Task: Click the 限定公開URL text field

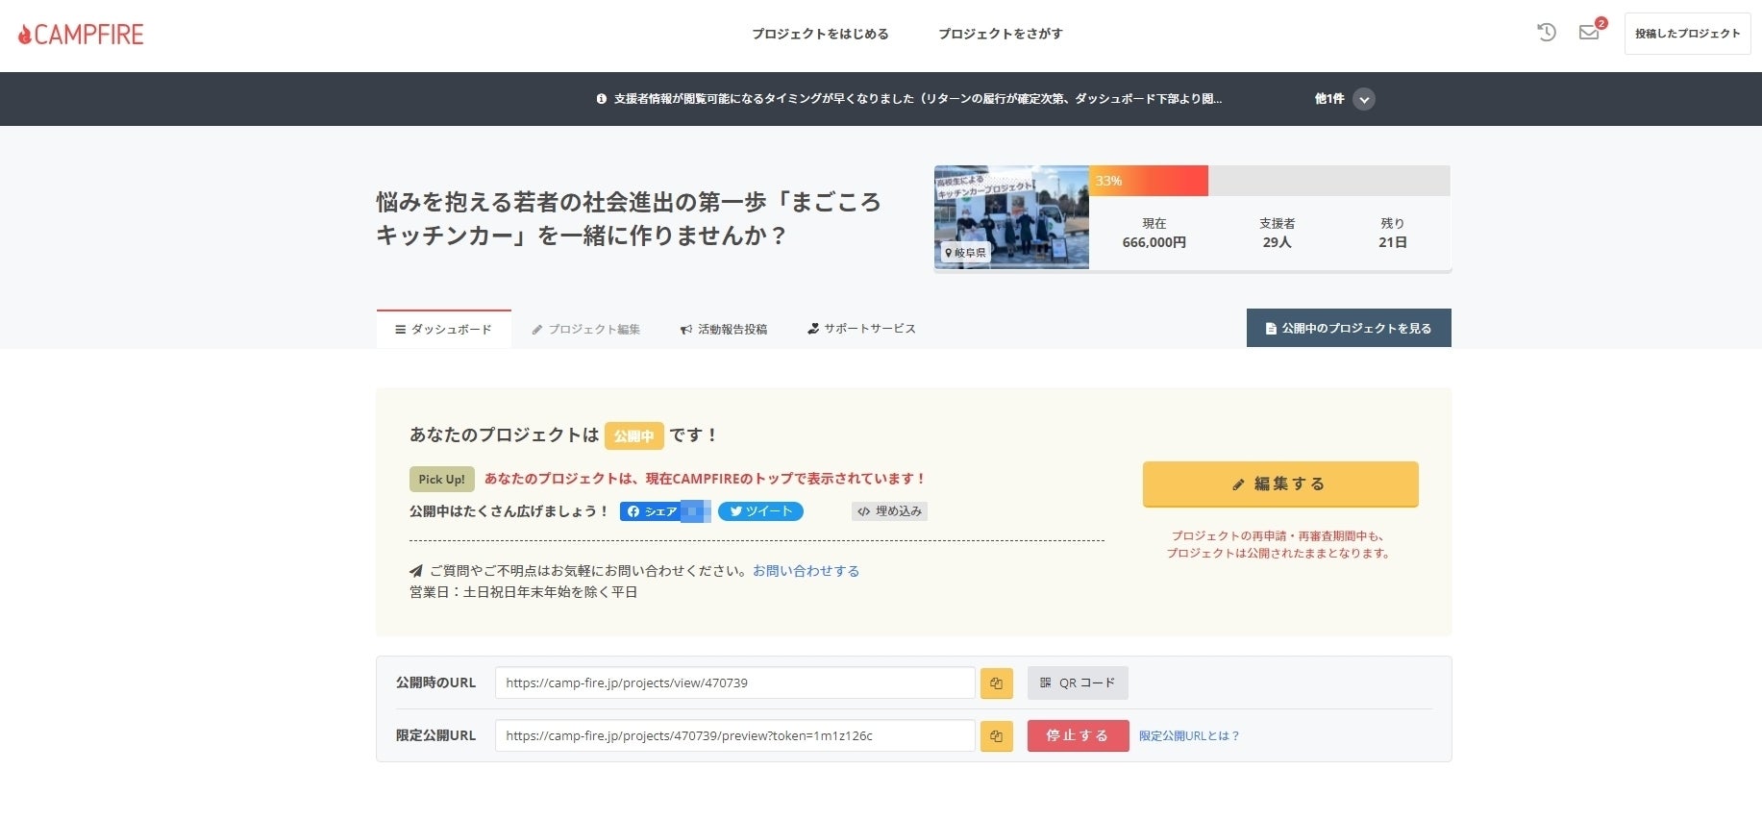Action: click(734, 736)
